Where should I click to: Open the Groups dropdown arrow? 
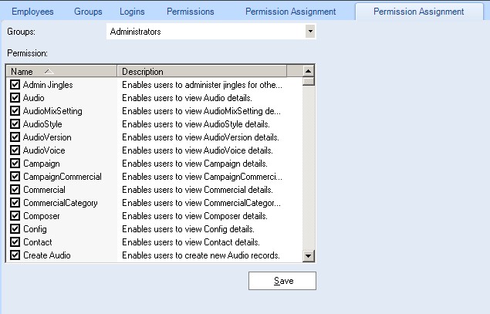pyautogui.click(x=310, y=31)
